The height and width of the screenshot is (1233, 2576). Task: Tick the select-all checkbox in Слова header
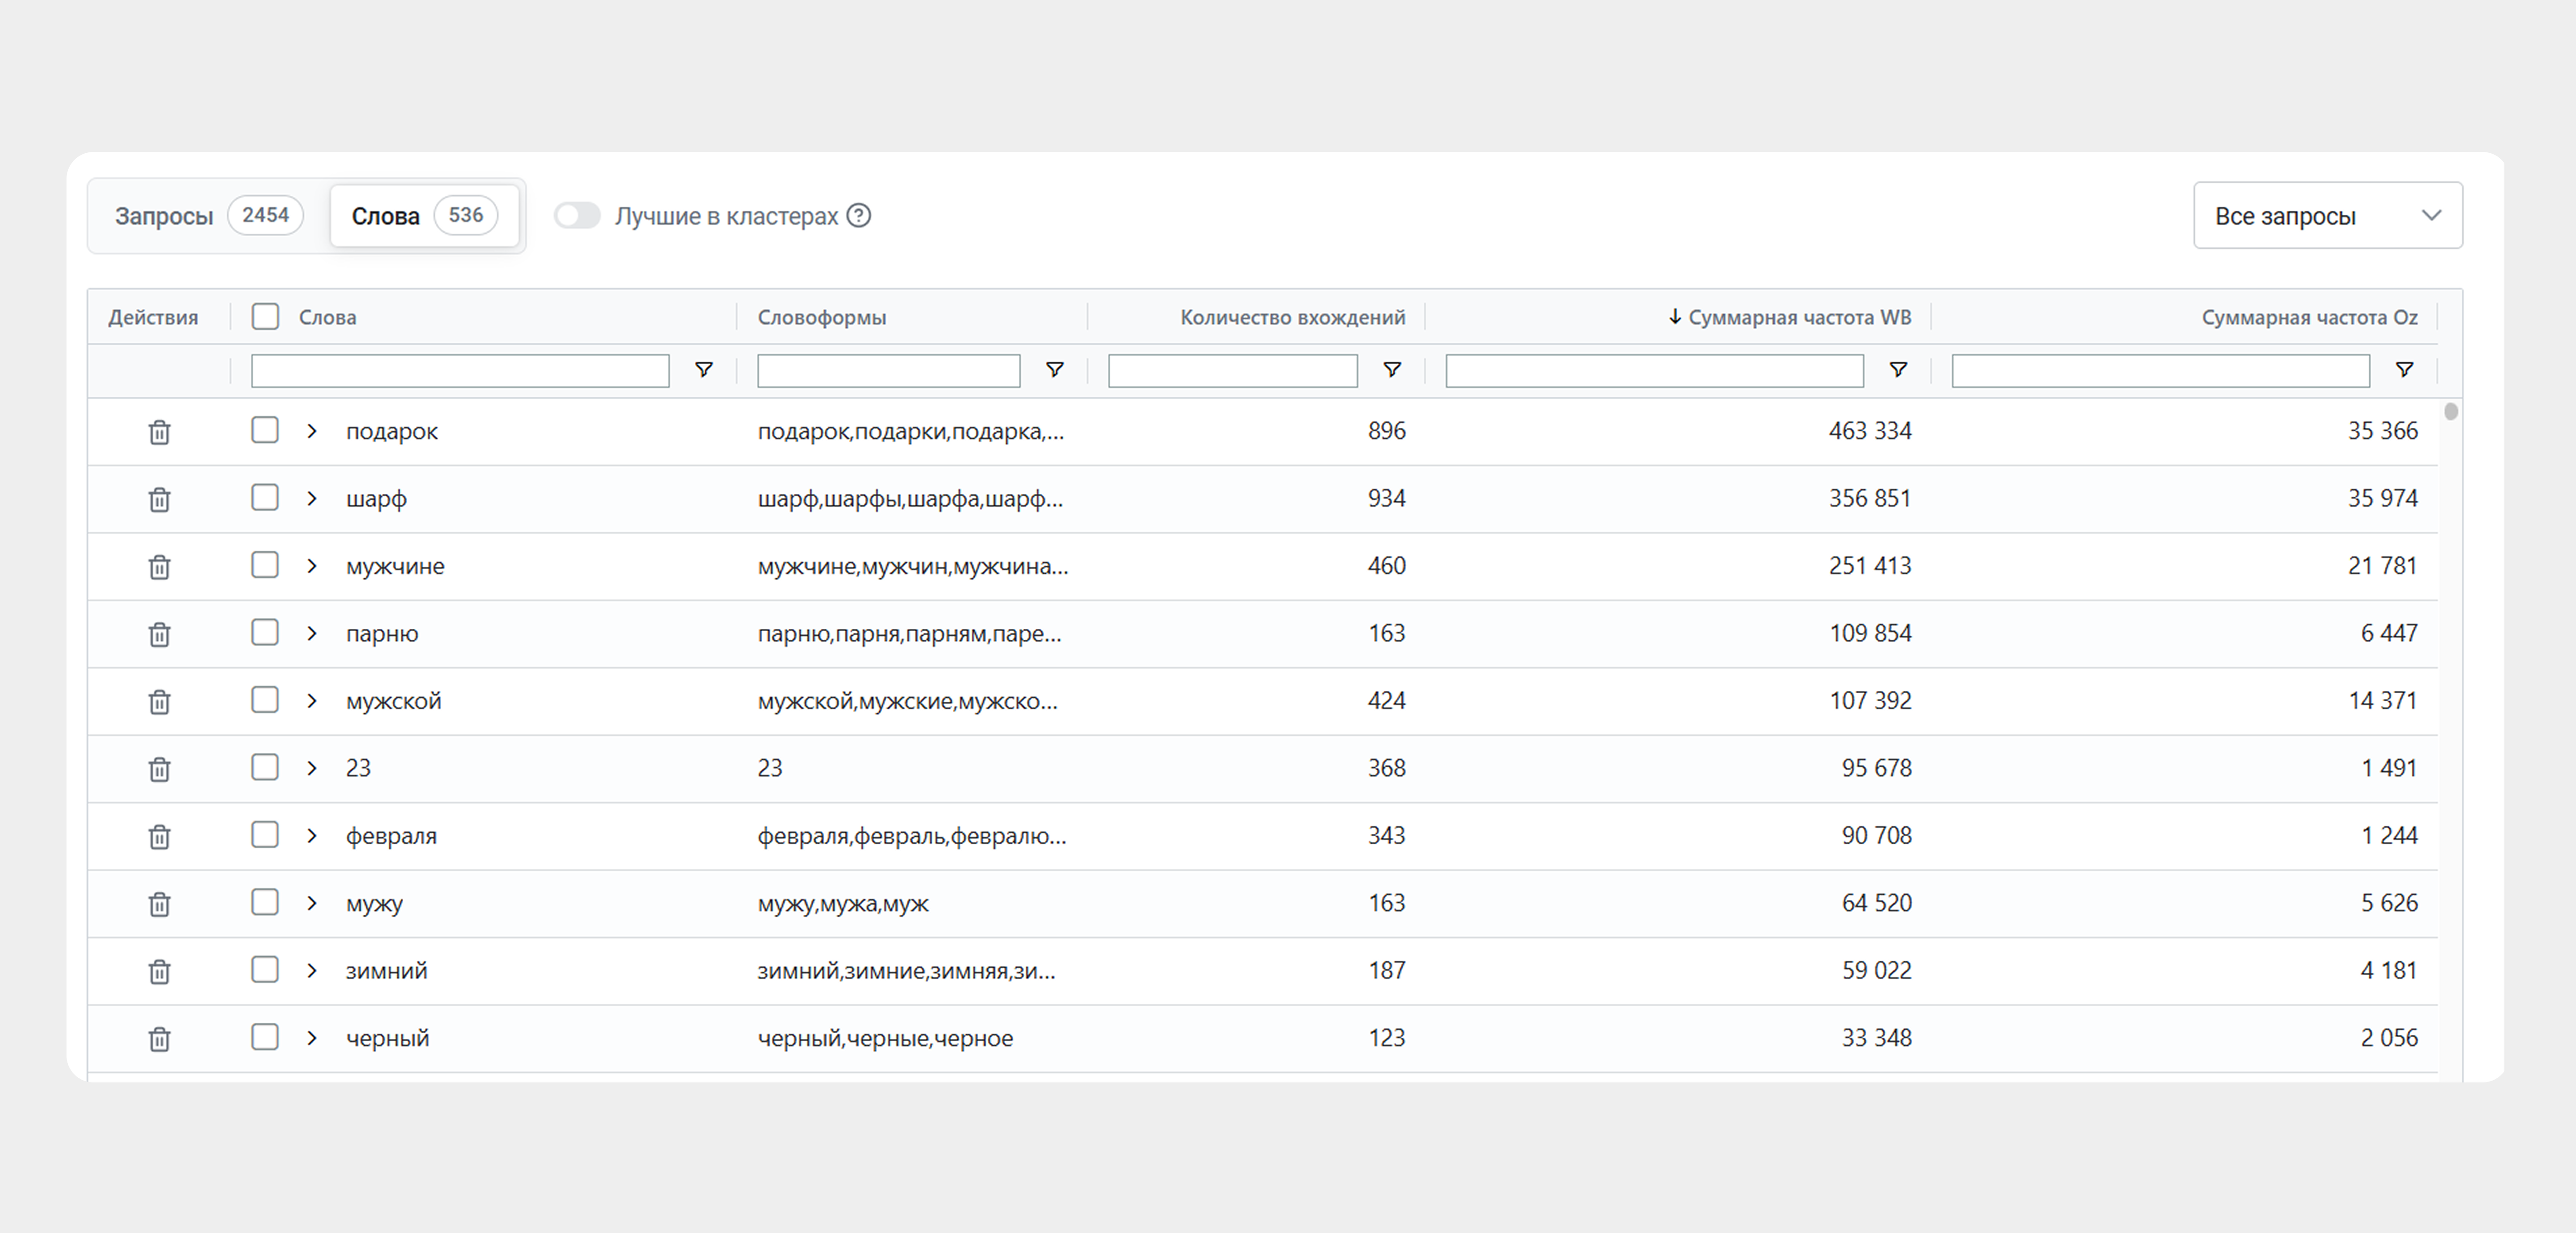(265, 317)
